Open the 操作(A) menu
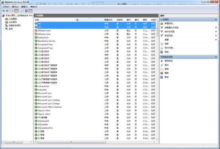The width and height of the screenshot is (220, 149). click(x=15, y=7)
